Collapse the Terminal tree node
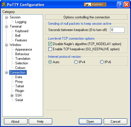 coord(6,26)
